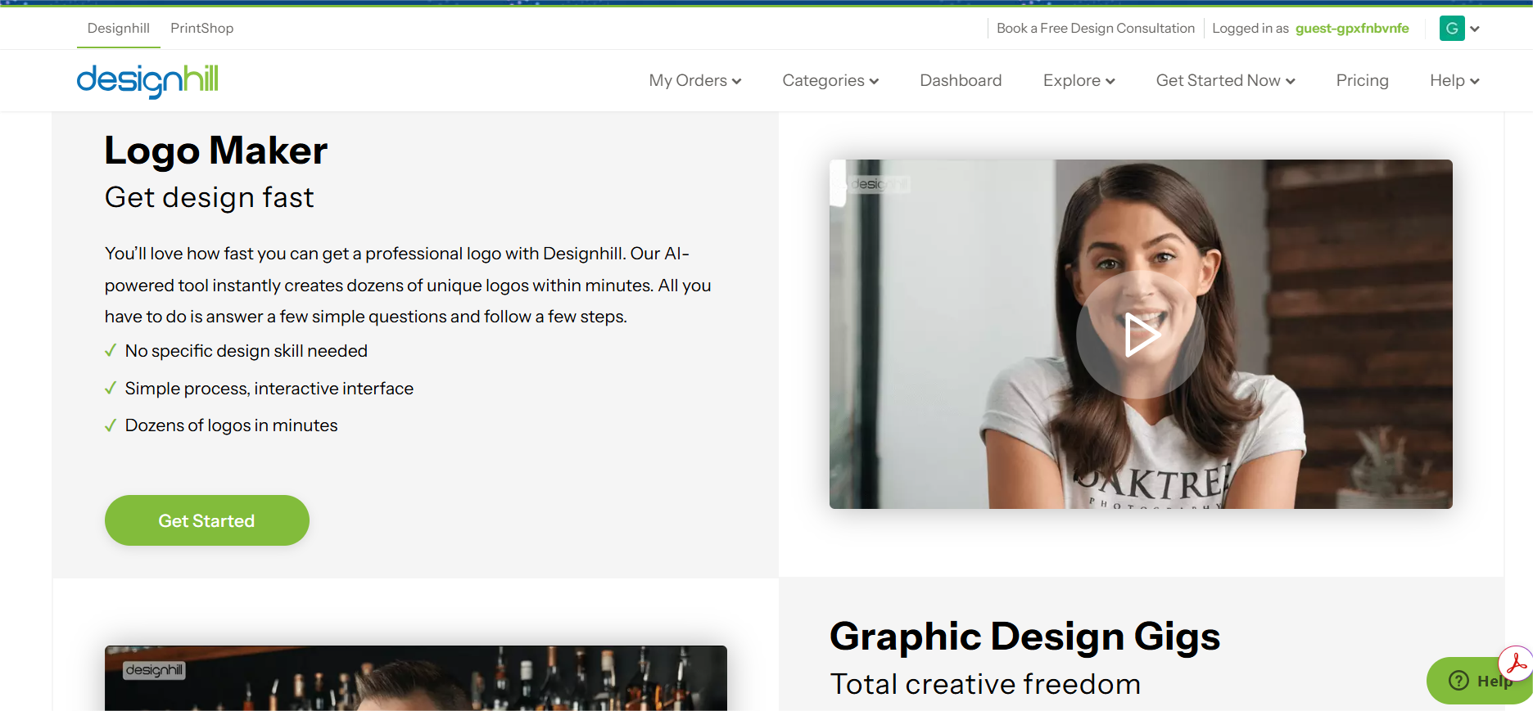The height and width of the screenshot is (711, 1533).
Task: Play the Logo Maker video
Action: point(1140,335)
